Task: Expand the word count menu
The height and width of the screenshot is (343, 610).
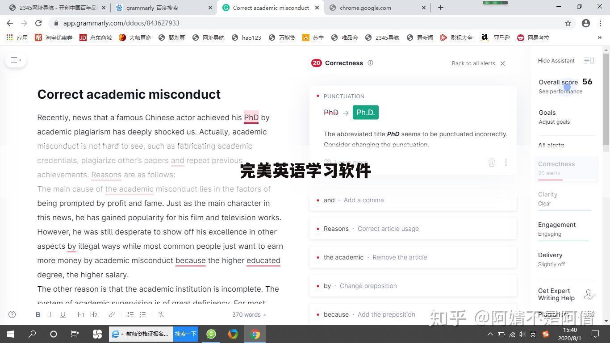Action: pos(249,314)
